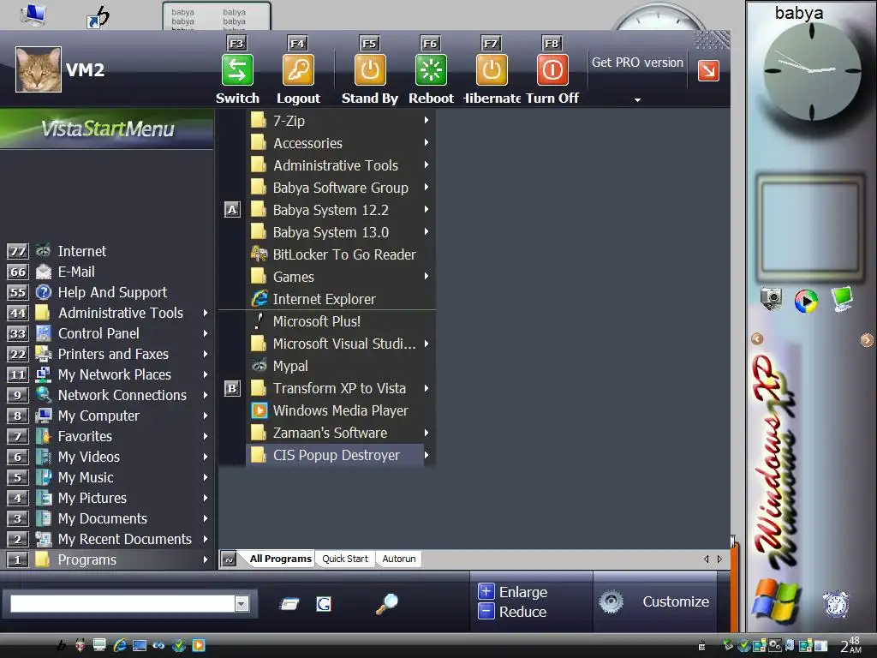Click the Run window icon beside the search box
The width and height of the screenshot is (877, 658).
click(289, 604)
